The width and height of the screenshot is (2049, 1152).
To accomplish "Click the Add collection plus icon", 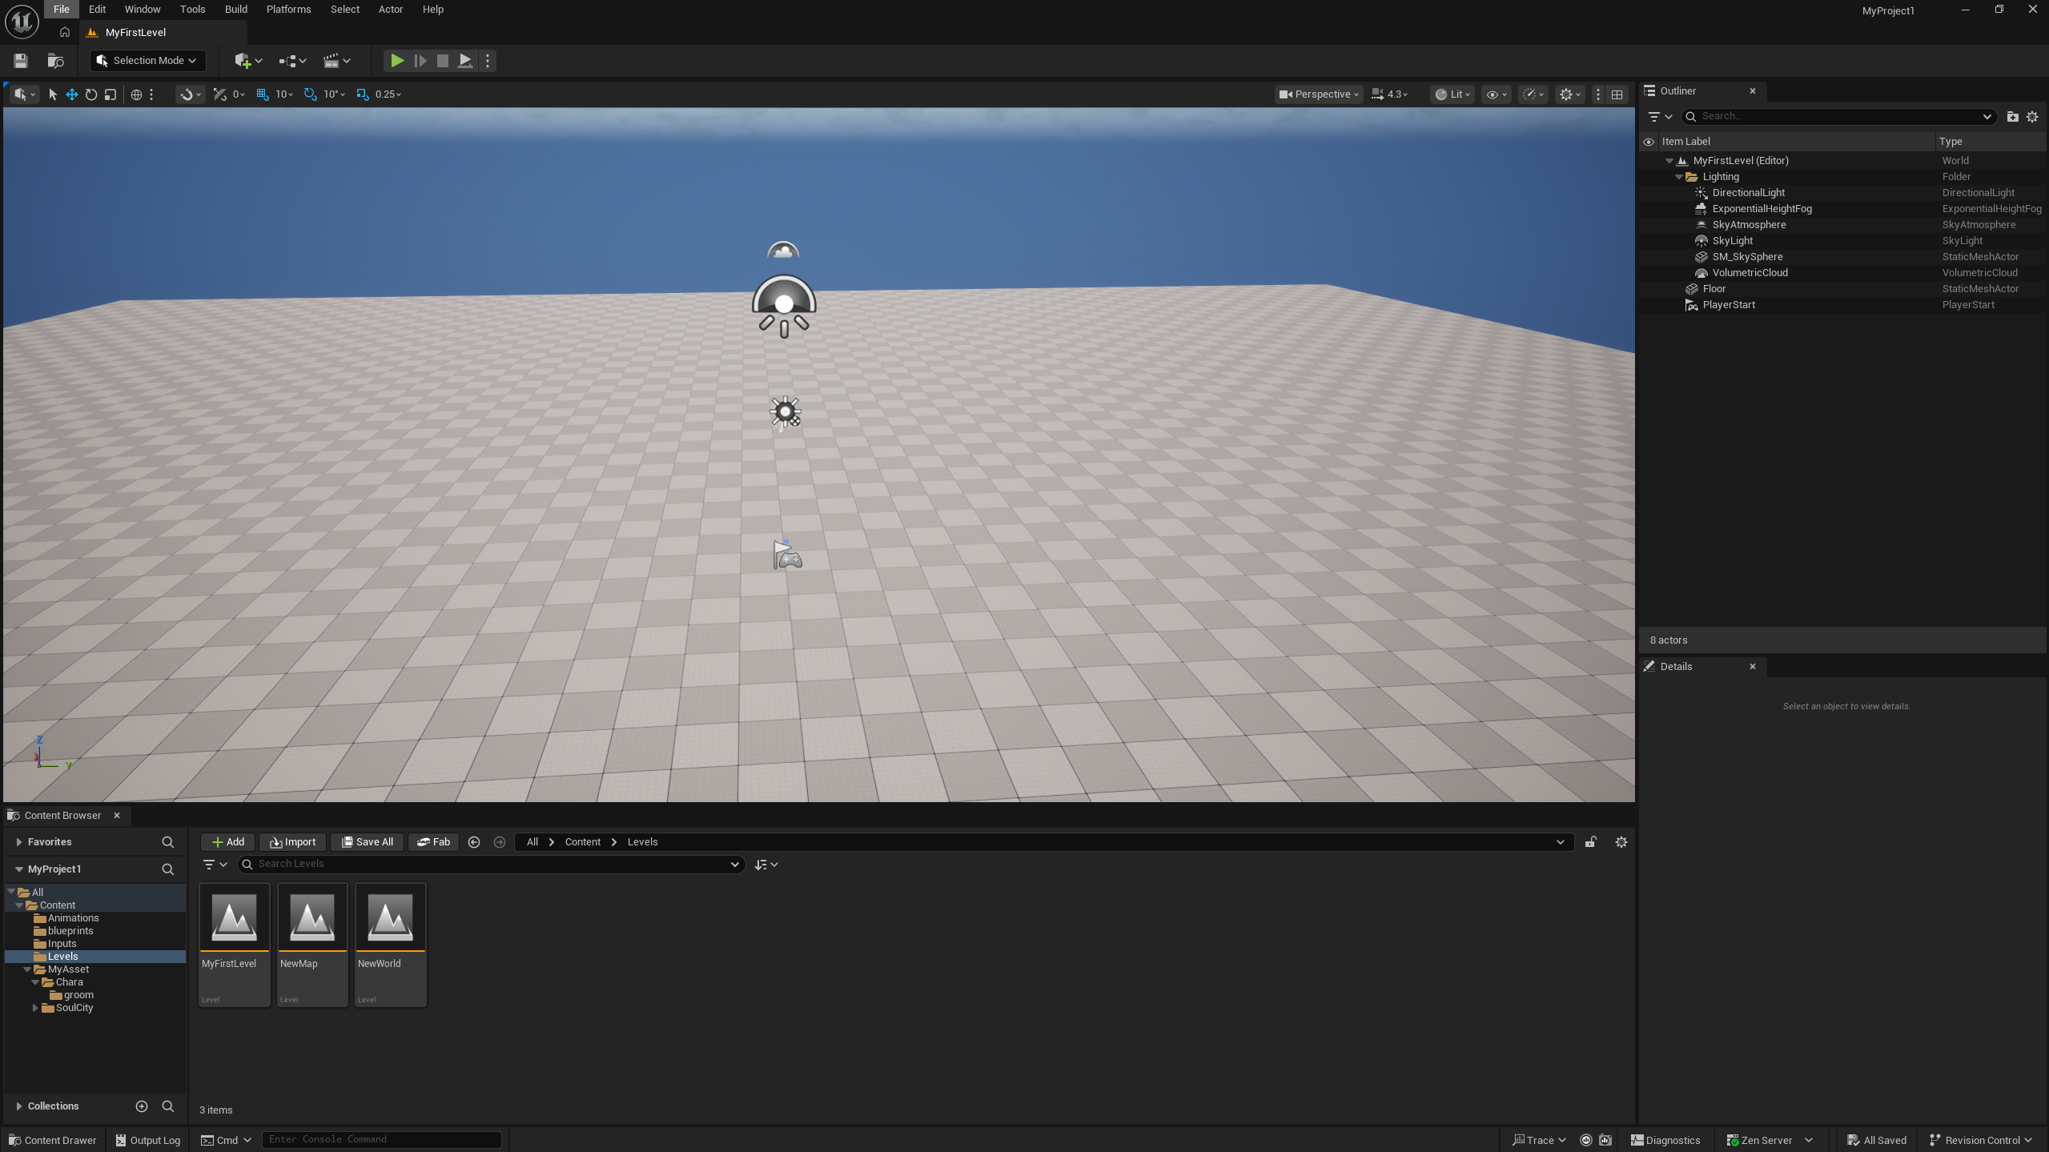I will (142, 1106).
